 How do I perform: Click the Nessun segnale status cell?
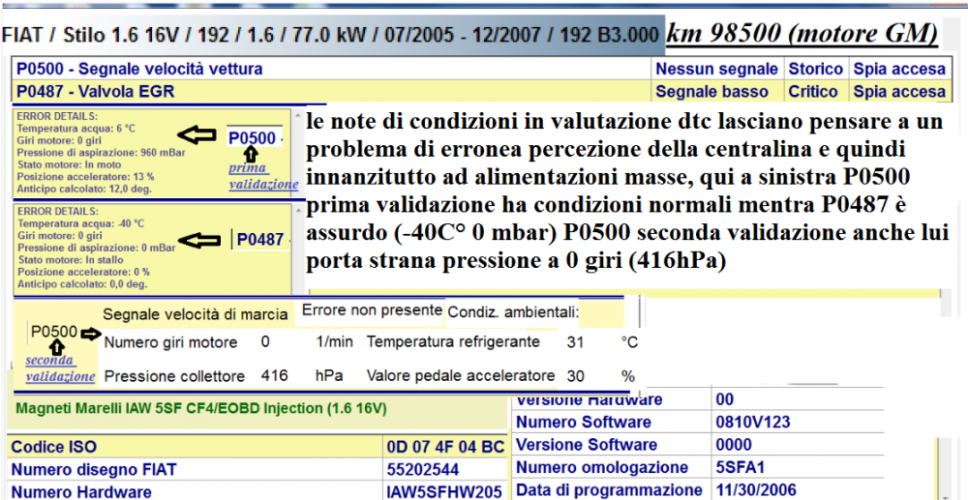(x=716, y=69)
